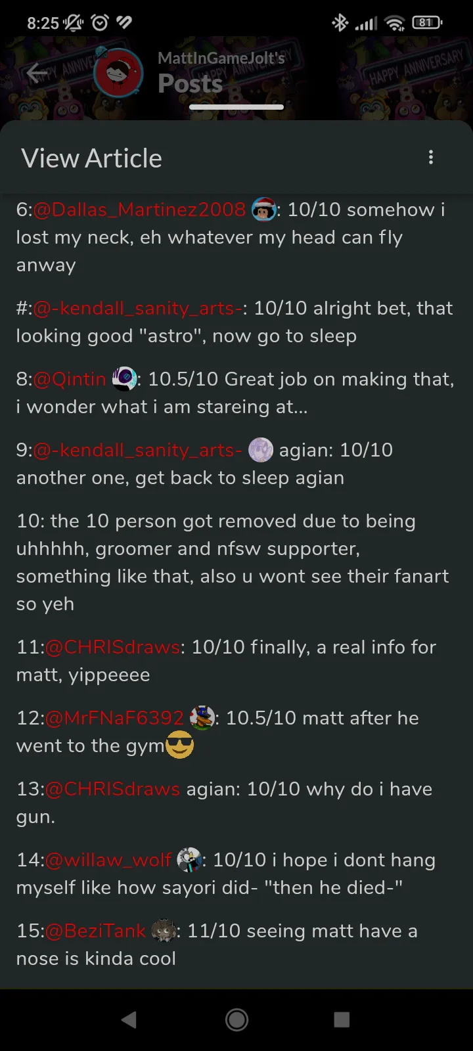Open the three-dot article options menu
Screen dimensions: 473x1051
point(431,158)
